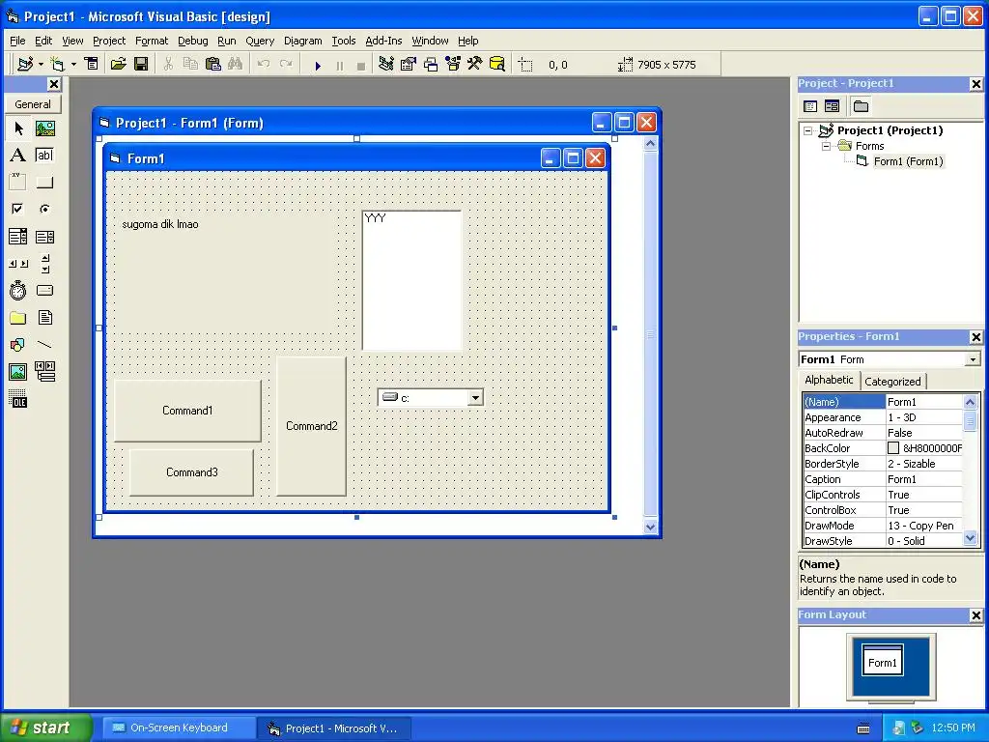
Task: Switch to the Categorized properties tab
Action: click(x=892, y=381)
